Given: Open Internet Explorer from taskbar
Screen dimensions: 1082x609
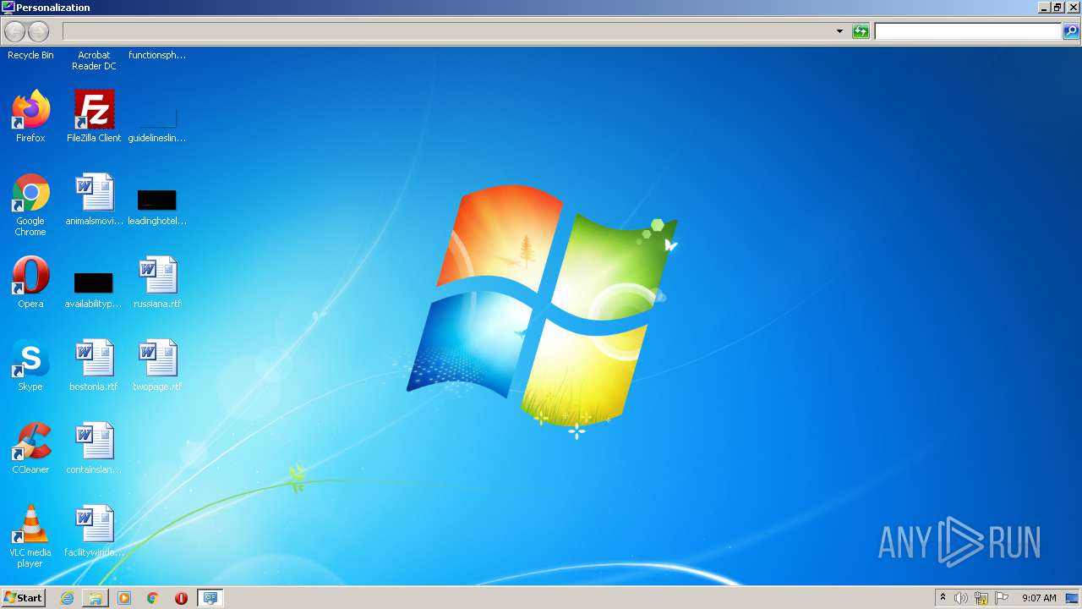Looking at the screenshot, I should tap(67, 598).
